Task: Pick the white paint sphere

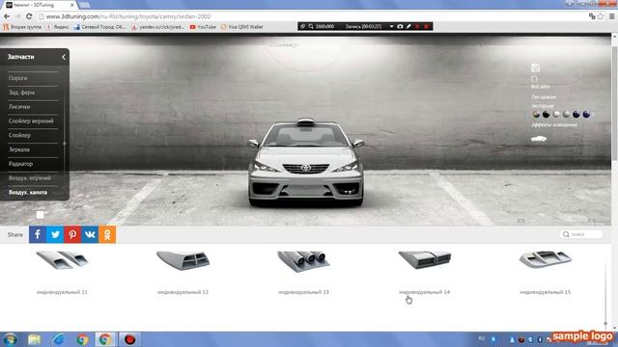Action: point(556,114)
